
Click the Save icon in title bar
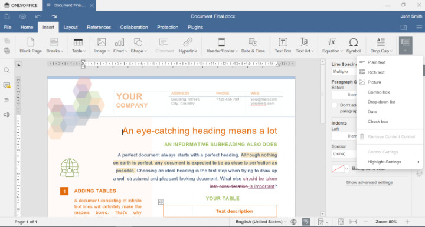pyautogui.click(x=7, y=16)
